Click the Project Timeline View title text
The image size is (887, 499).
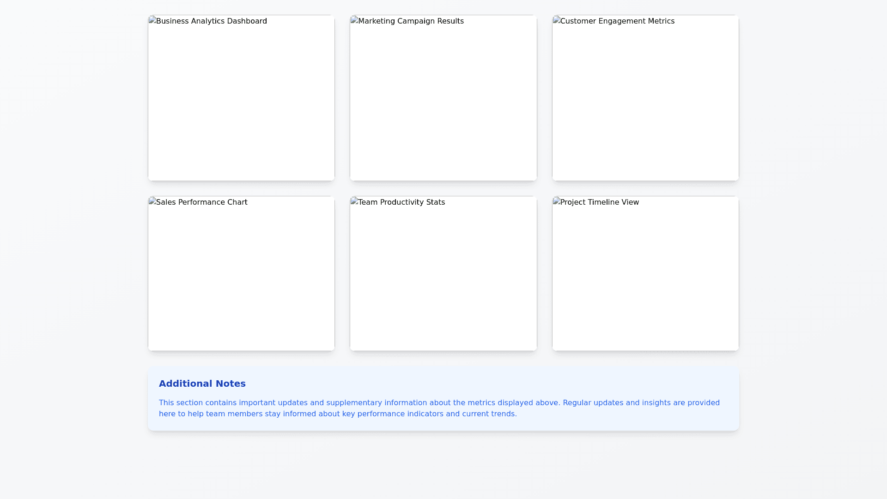(x=600, y=202)
